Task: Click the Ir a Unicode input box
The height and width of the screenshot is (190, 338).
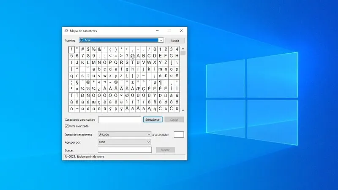Action: tap(179, 134)
